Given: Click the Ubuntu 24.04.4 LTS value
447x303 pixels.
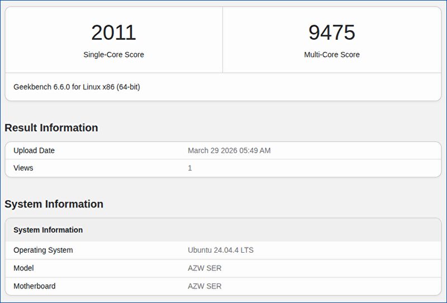Looking at the screenshot, I should point(221,250).
